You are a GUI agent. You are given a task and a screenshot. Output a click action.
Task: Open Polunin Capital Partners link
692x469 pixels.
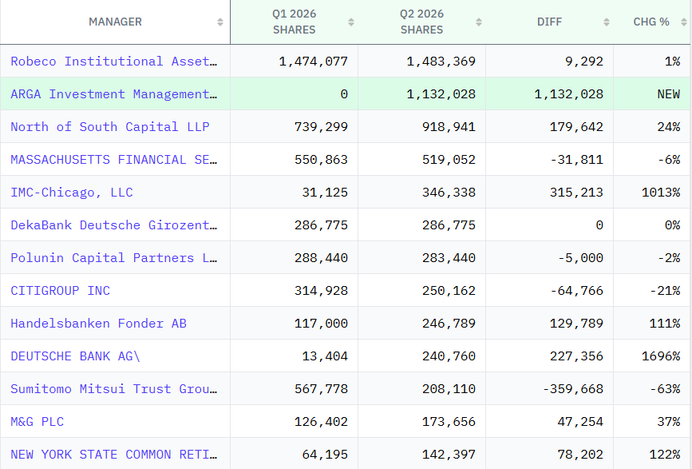click(114, 257)
